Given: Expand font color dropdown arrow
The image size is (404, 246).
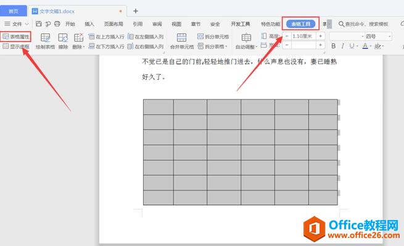Looking at the screenshot, I should 371,46.
